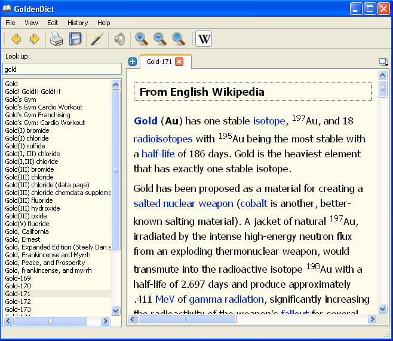Image resolution: width=393 pixels, height=341 pixels.
Task: Open the tab list button at right
Action: [x=383, y=62]
